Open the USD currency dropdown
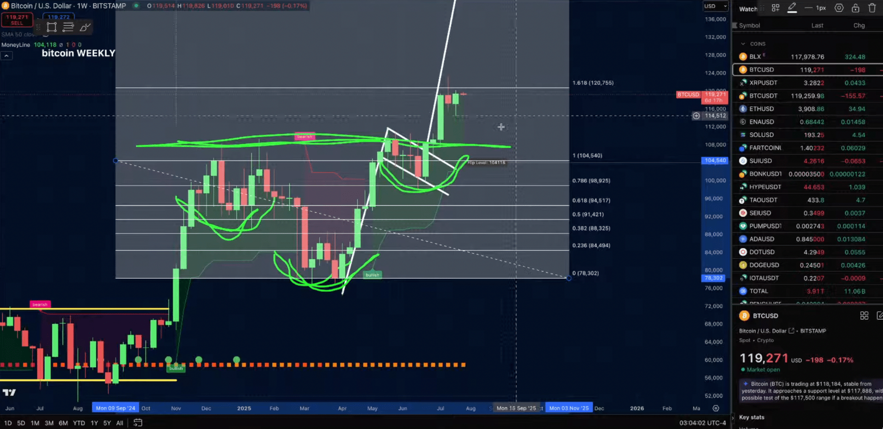This screenshot has height=429, width=883. tap(716, 6)
